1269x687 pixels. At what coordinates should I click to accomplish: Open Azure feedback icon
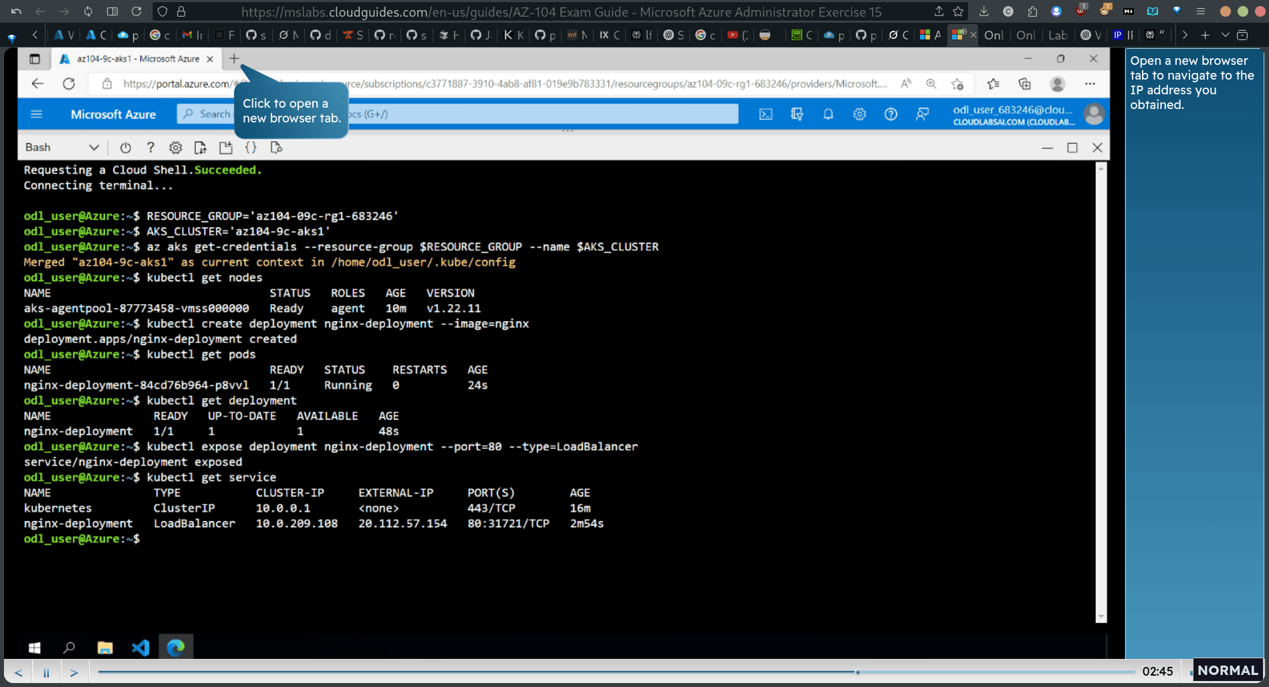click(922, 114)
